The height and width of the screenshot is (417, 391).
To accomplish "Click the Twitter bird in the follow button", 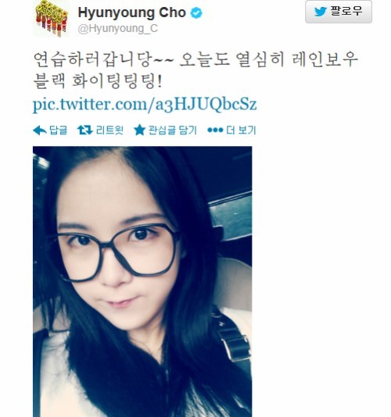I will click(x=320, y=12).
